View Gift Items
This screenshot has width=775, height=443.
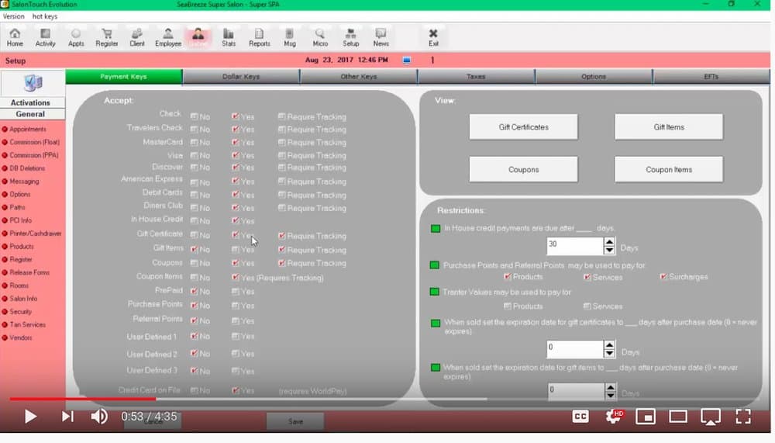pyautogui.click(x=669, y=127)
